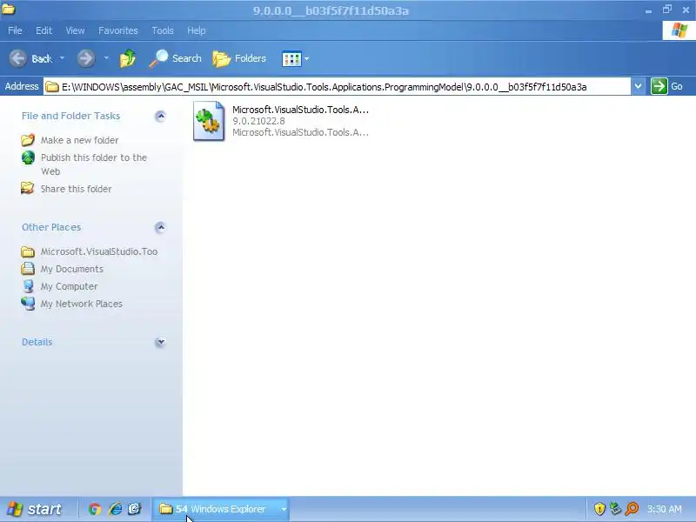Click the My Documents icon in sidebar
Screen dimensions: 696x522
click(x=28, y=269)
